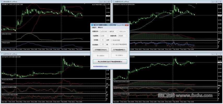Viewport: 223px width, 104px height.
Task: Click the 34.640 current price label
Action: tap(220, 62)
